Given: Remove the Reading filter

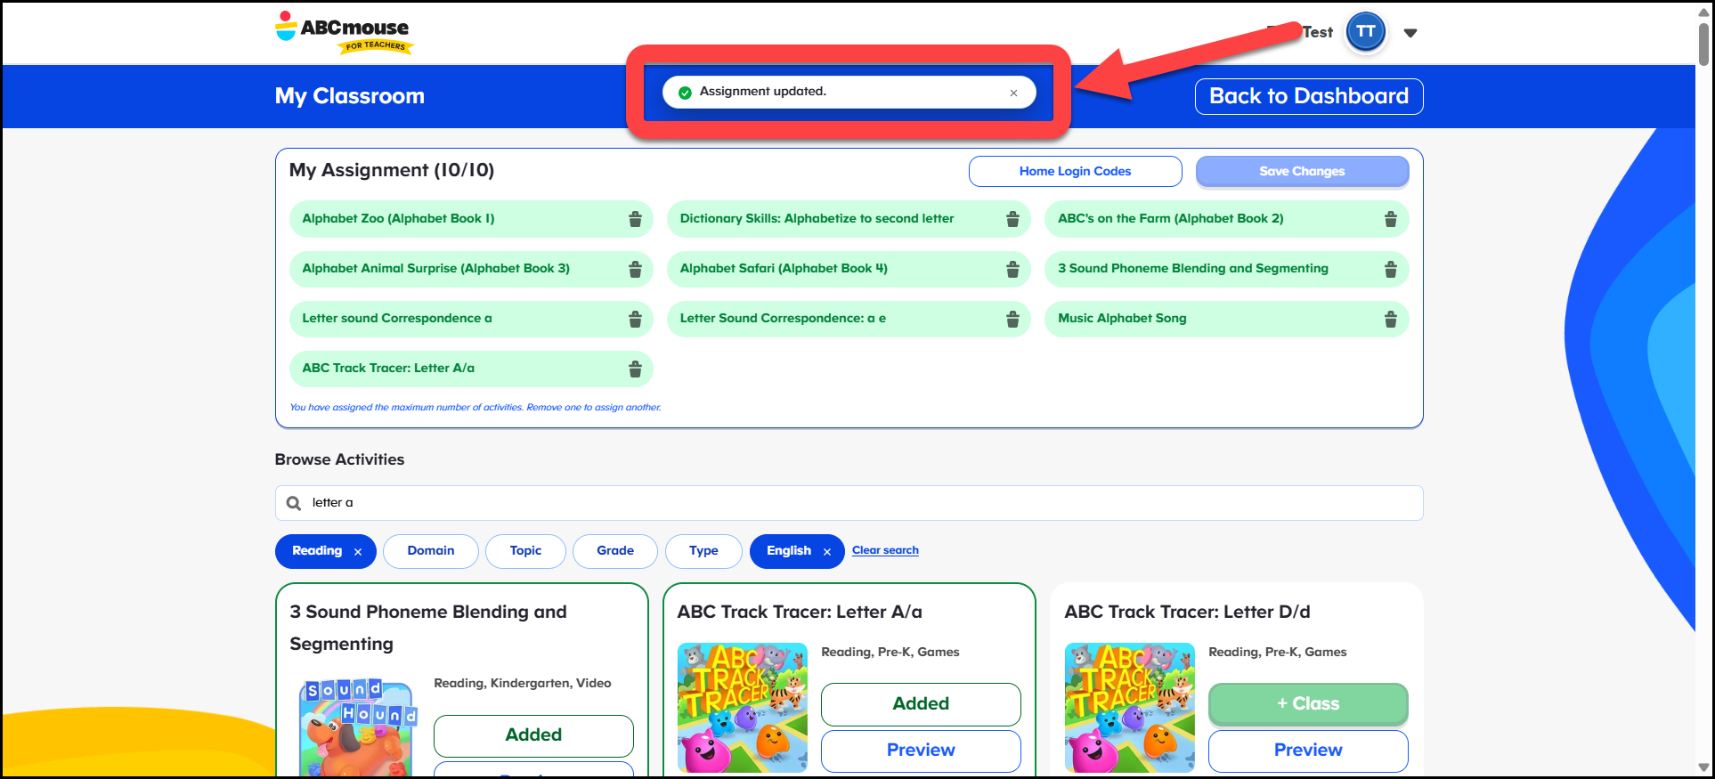Looking at the screenshot, I should (x=358, y=552).
